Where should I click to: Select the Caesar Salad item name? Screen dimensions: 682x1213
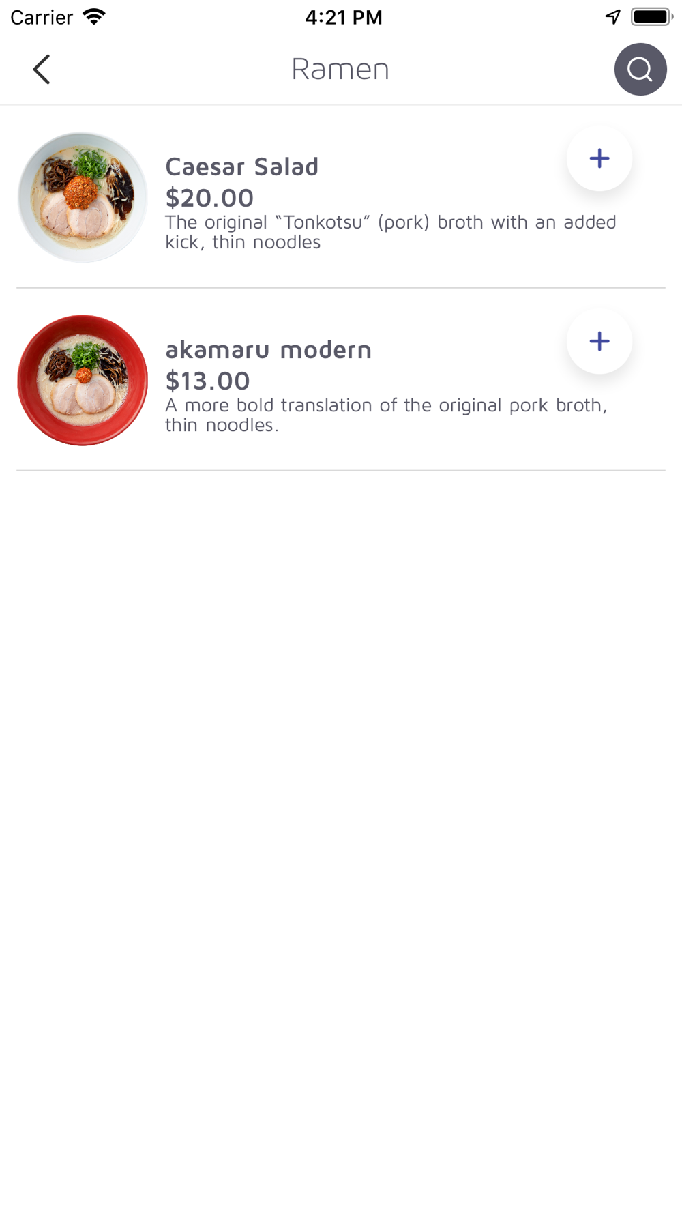pyautogui.click(x=241, y=166)
